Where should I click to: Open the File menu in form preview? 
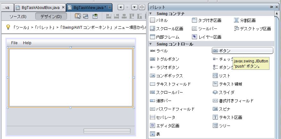[x=14, y=43]
